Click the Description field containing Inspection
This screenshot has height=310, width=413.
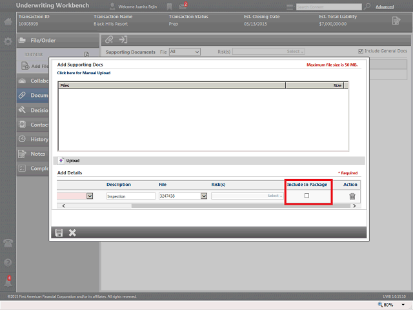pyautogui.click(x=131, y=196)
